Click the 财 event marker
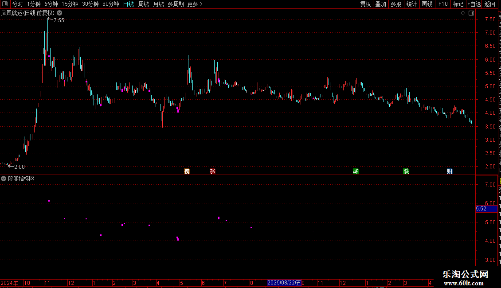Viewport: 501px width, 288px height. [x=450, y=171]
